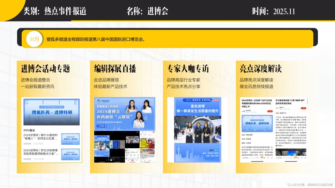Image resolution: width=335 pixels, height=188 pixels.
Task: Open the BCMA×CD3 双抗 article screenshot
Action: coord(257,130)
